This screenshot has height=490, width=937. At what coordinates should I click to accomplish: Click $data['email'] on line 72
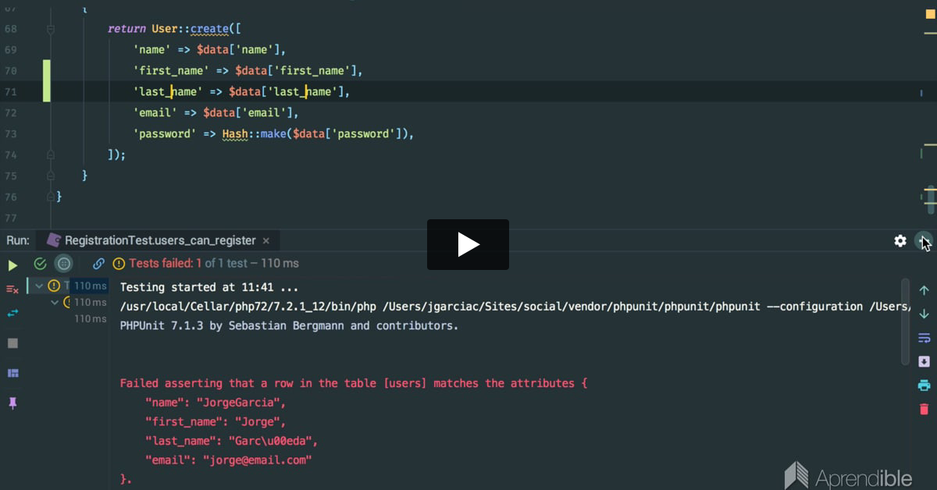click(x=248, y=113)
